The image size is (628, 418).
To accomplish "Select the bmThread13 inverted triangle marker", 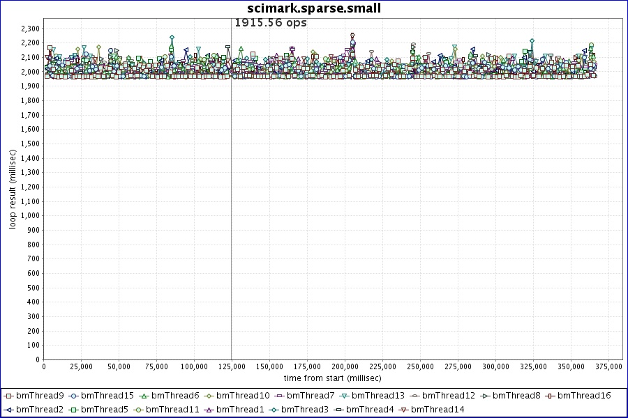I will [344, 396].
